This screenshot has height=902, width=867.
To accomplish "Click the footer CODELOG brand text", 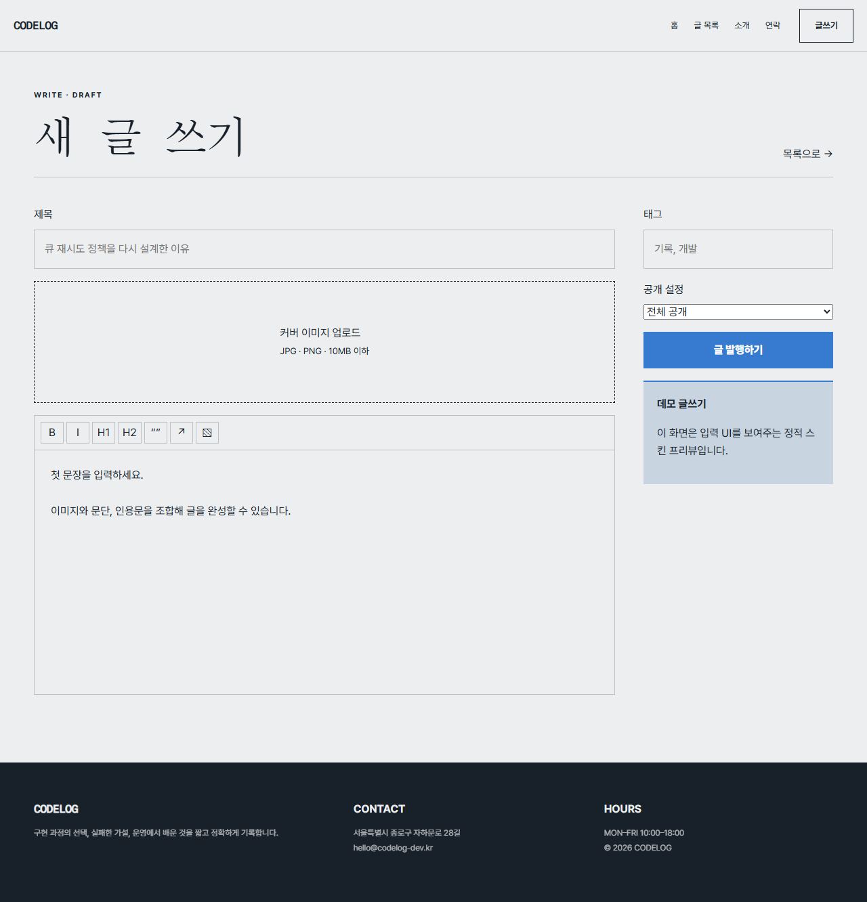I will 56,809.
